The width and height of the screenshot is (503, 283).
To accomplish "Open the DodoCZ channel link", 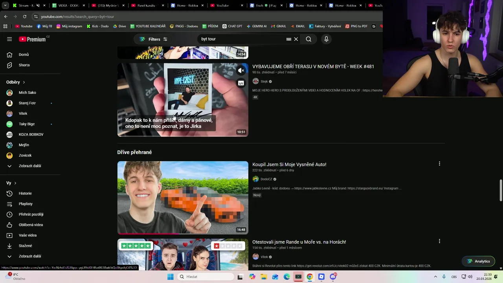I will (266, 179).
